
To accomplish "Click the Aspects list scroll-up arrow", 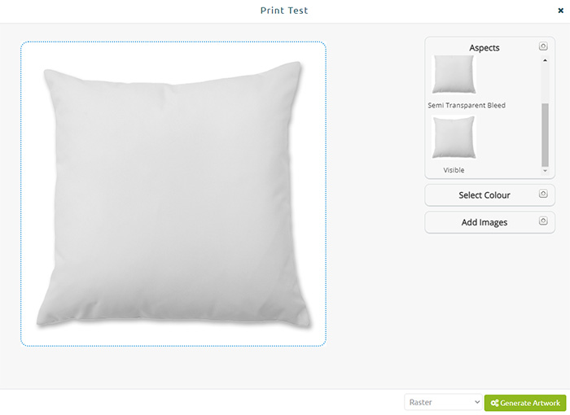I will [545, 60].
